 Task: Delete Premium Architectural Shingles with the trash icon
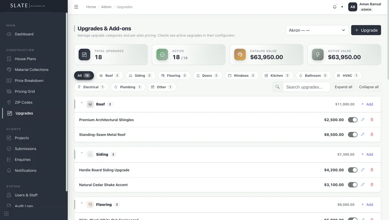[x=372, y=120]
